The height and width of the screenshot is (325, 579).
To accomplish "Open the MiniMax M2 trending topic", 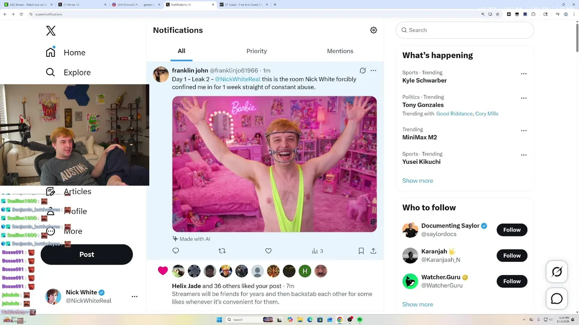I will [x=419, y=137].
